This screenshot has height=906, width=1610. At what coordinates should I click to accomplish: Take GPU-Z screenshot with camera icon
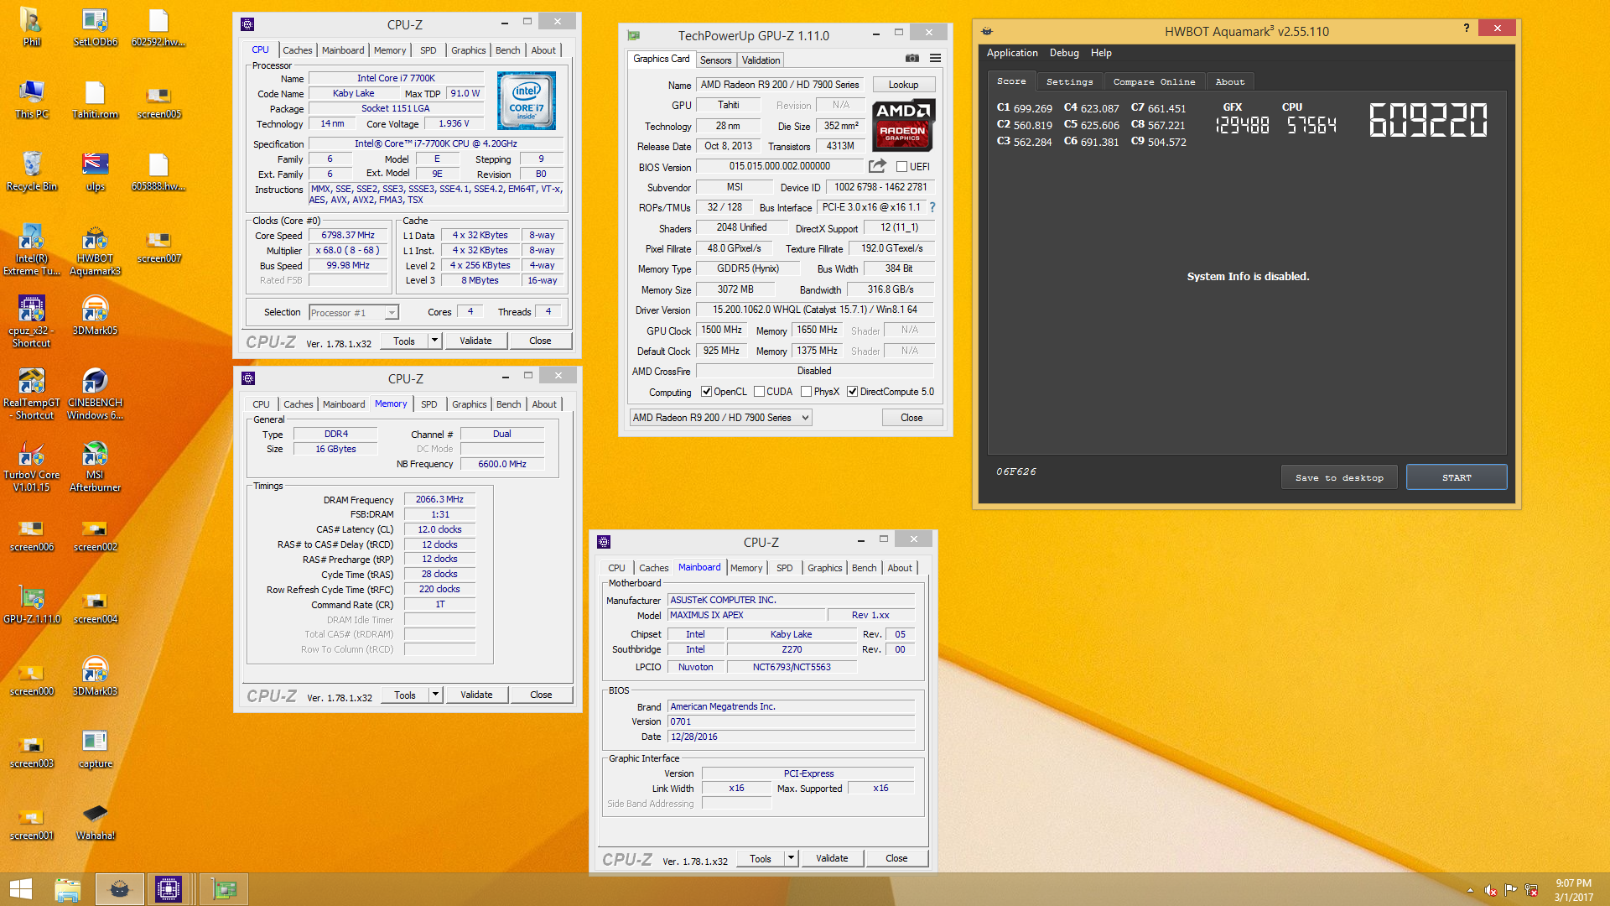[912, 58]
